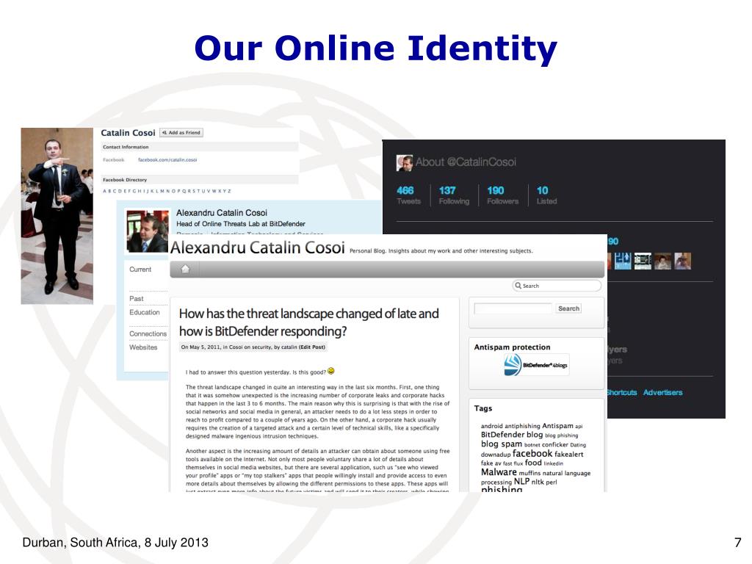Click the Shortcuts link on Twitter
Image resolution: width=752 pixels, height=564 pixels.
[622, 392]
